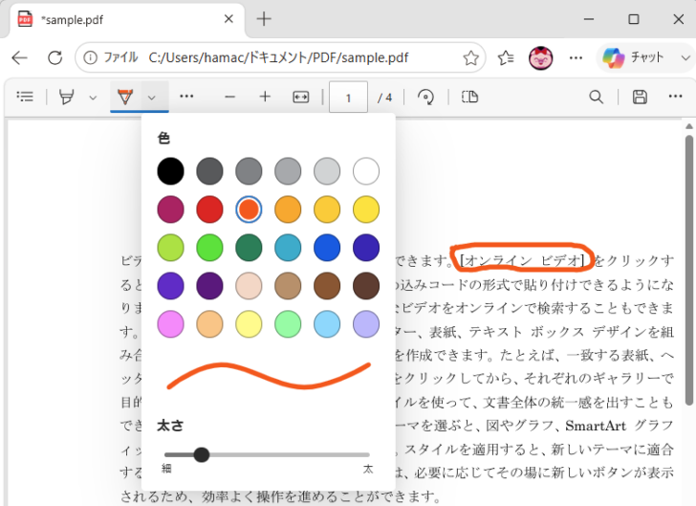Open the favorites list
This screenshot has width=696, height=506.
pyautogui.click(x=506, y=57)
